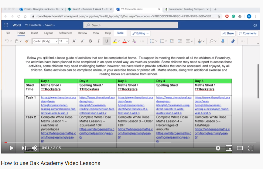This screenshot has width=263, height=169.
Task: Apply red font color swatch
Action: click(x=125, y=41)
